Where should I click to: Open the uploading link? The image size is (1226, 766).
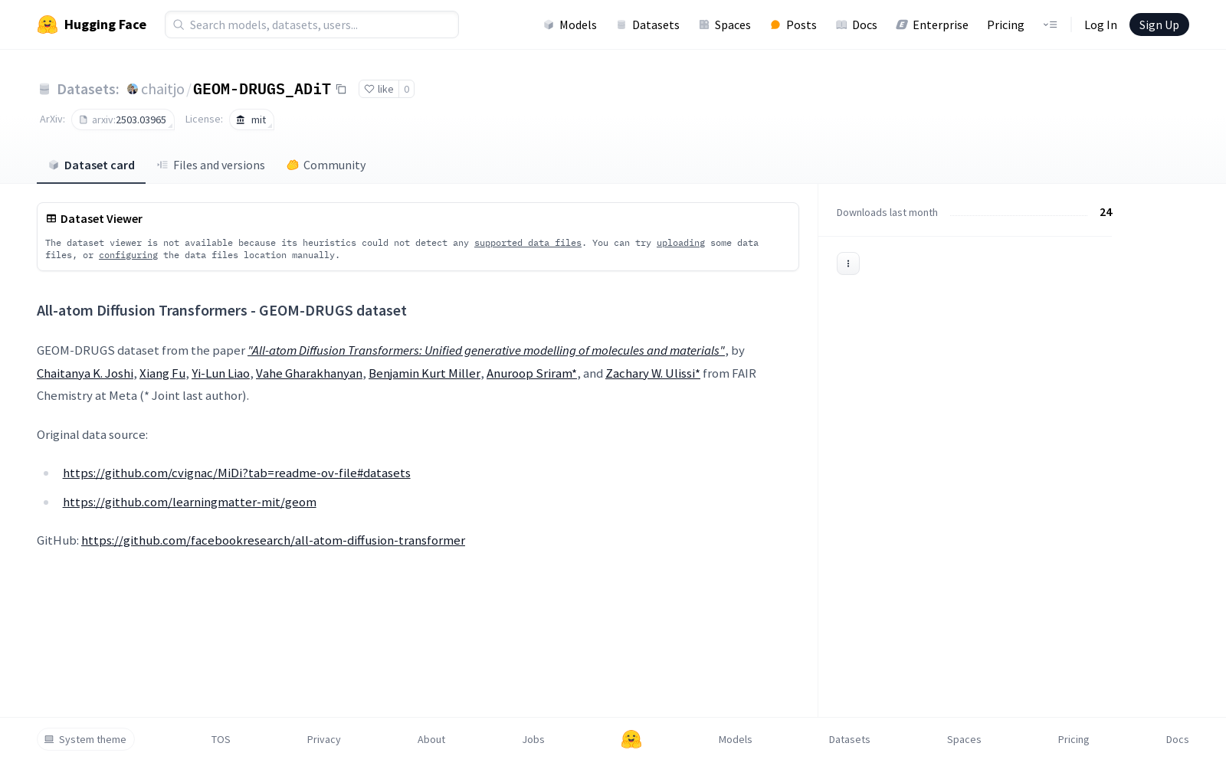pos(680,243)
